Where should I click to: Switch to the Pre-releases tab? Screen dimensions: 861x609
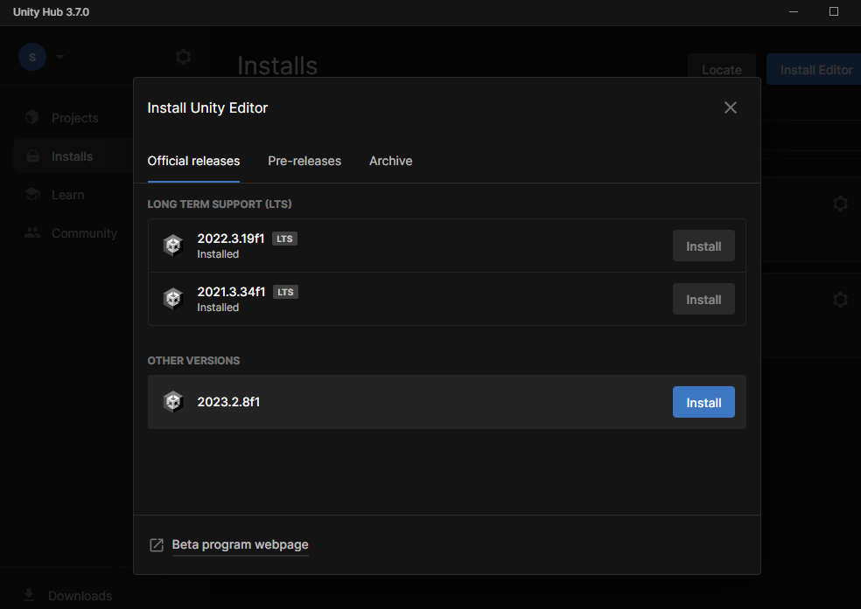pos(304,161)
